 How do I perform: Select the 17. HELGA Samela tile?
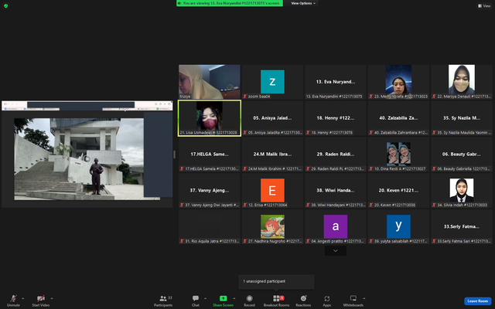tap(210, 154)
